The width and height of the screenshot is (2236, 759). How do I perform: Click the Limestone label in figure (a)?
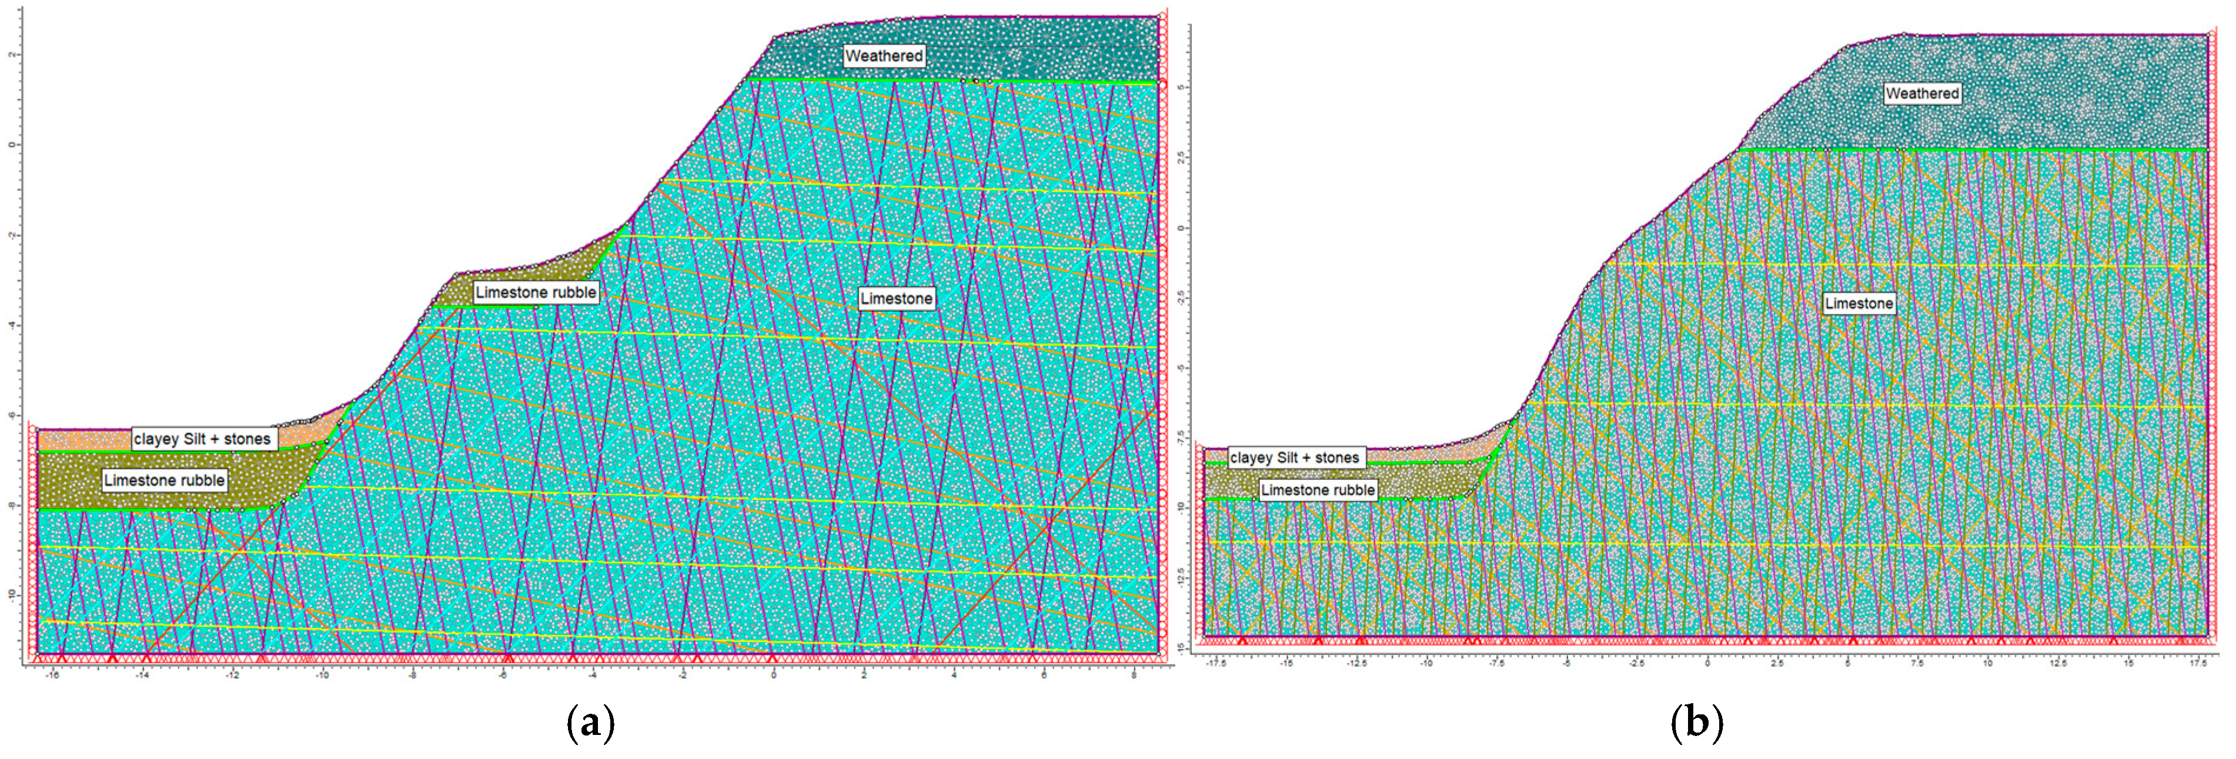click(896, 299)
